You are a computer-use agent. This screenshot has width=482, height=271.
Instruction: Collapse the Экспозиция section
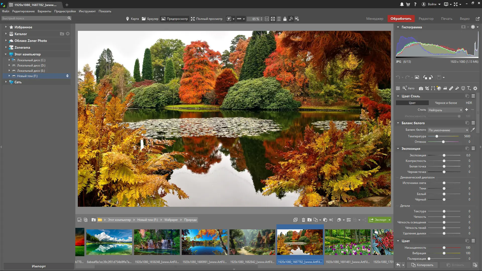(398, 149)
